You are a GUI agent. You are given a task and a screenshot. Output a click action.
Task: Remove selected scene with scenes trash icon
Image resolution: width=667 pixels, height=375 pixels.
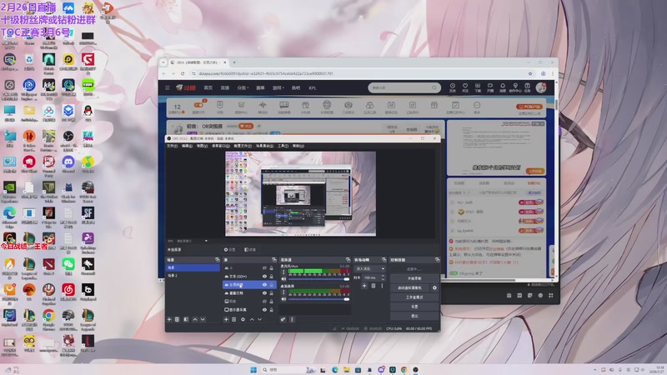177,319
